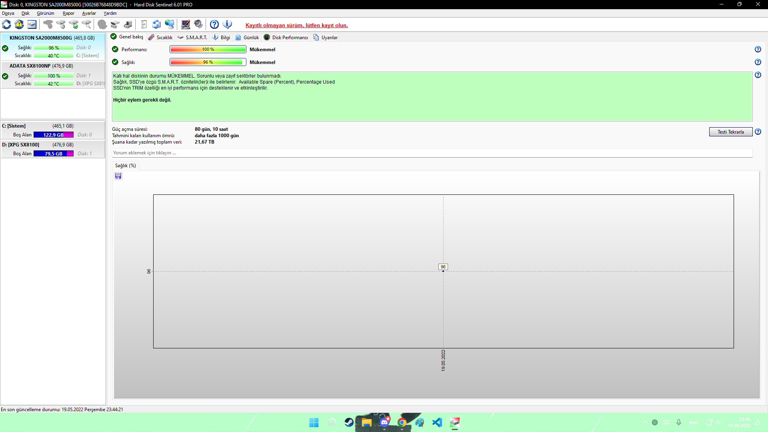This screenshot has height=432, width=768.
Task: Click the disk with magnifier test icon
Action: (86, 25)
